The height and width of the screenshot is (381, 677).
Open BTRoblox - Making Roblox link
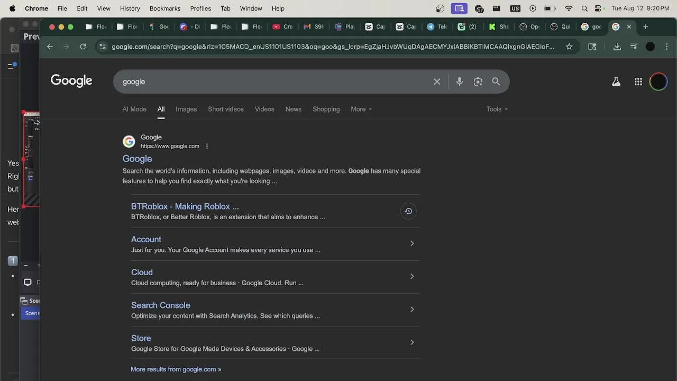point(185,206)
